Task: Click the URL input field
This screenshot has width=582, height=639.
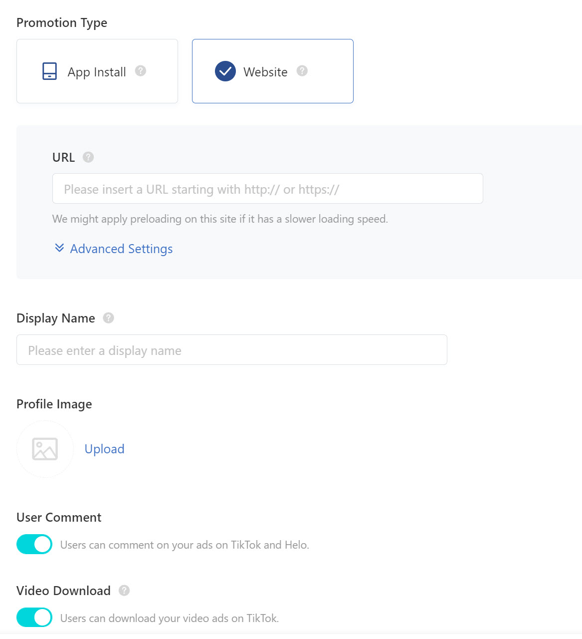Action: coord(267,189)
